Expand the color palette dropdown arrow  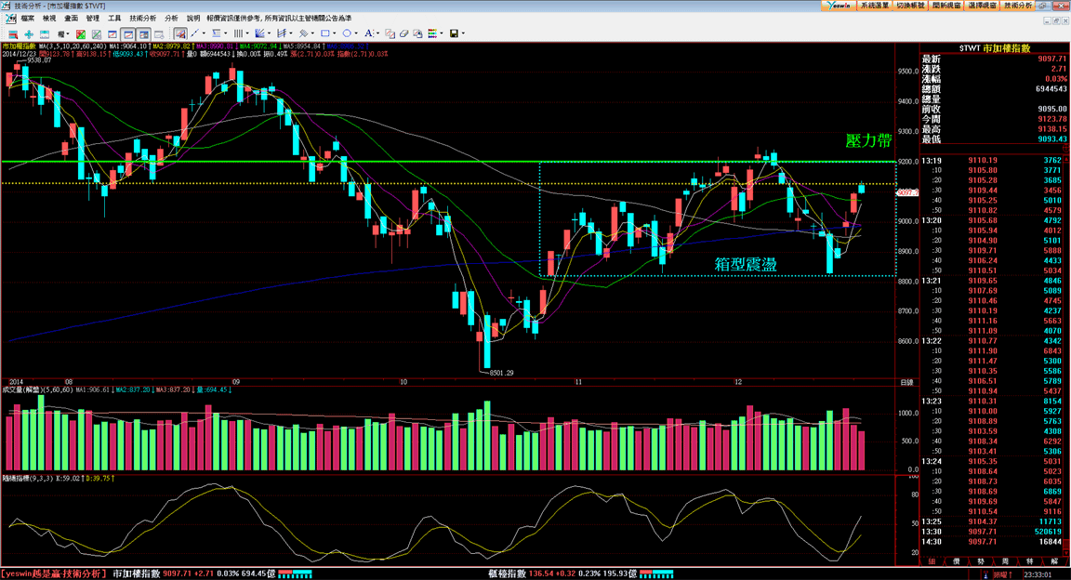click(x=442, y=33)
